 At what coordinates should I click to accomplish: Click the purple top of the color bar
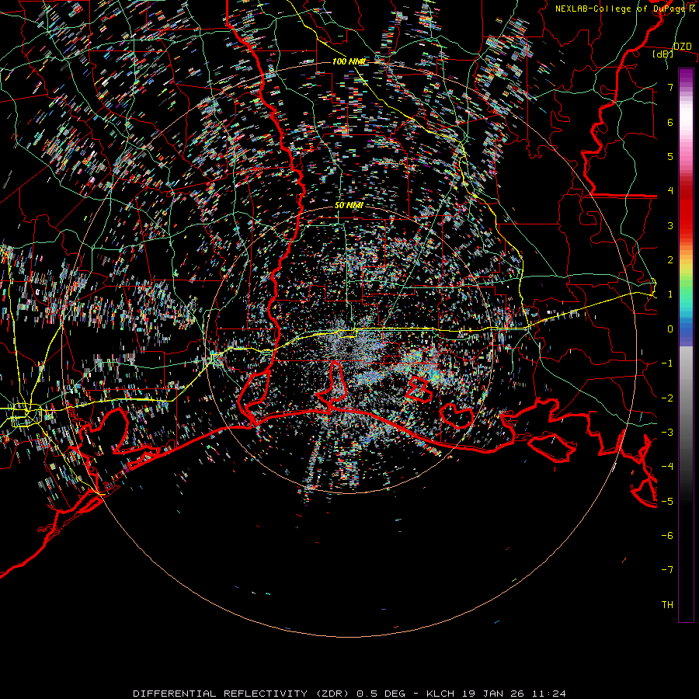point(686,76)
